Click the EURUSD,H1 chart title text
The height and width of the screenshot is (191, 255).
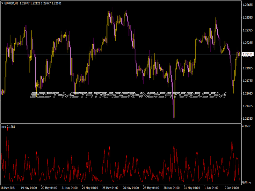click(11, 4)
